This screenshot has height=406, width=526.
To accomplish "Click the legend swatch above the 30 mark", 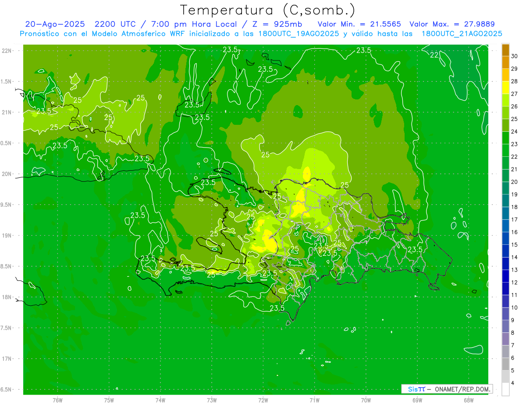I will 505,50.
